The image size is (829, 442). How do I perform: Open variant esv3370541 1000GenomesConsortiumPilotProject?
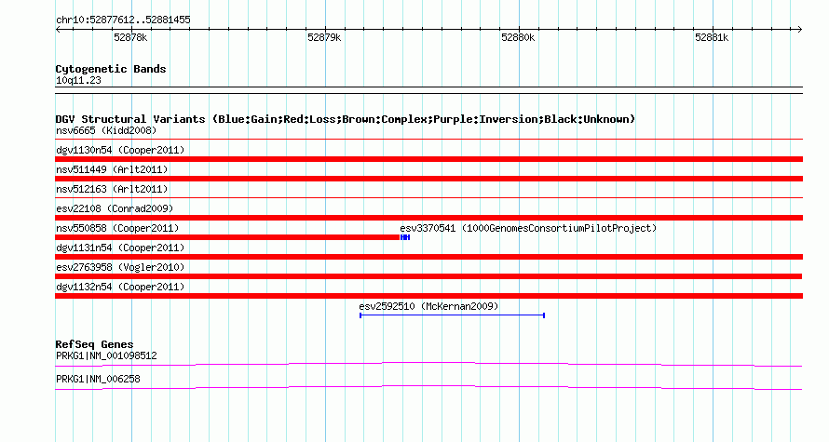coord(528,228)
